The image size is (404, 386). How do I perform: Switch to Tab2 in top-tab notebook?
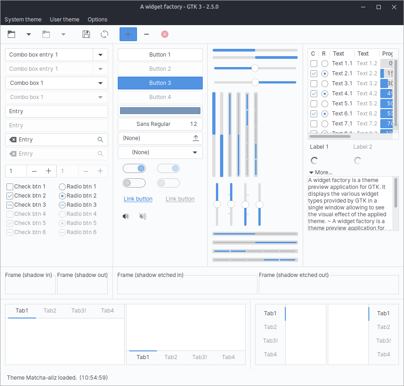click(x=50, y=311)
